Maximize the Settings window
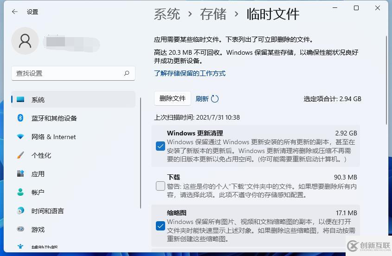 point(356,8)
